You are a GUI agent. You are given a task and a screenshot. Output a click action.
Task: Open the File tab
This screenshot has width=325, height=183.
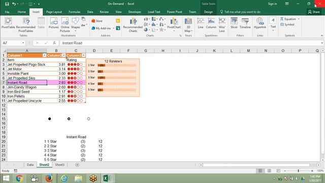point(7,12)
